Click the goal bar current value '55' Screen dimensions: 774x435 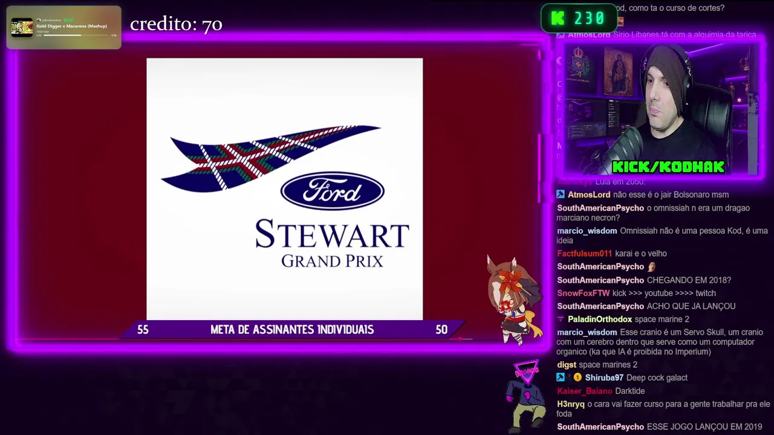coord(143,329)
